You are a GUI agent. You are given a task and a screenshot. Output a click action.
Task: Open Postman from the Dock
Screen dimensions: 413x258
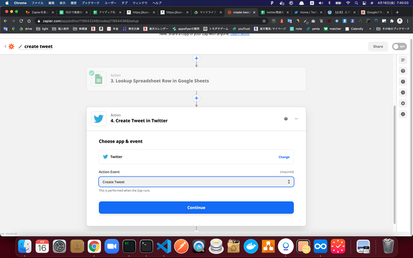181,247
